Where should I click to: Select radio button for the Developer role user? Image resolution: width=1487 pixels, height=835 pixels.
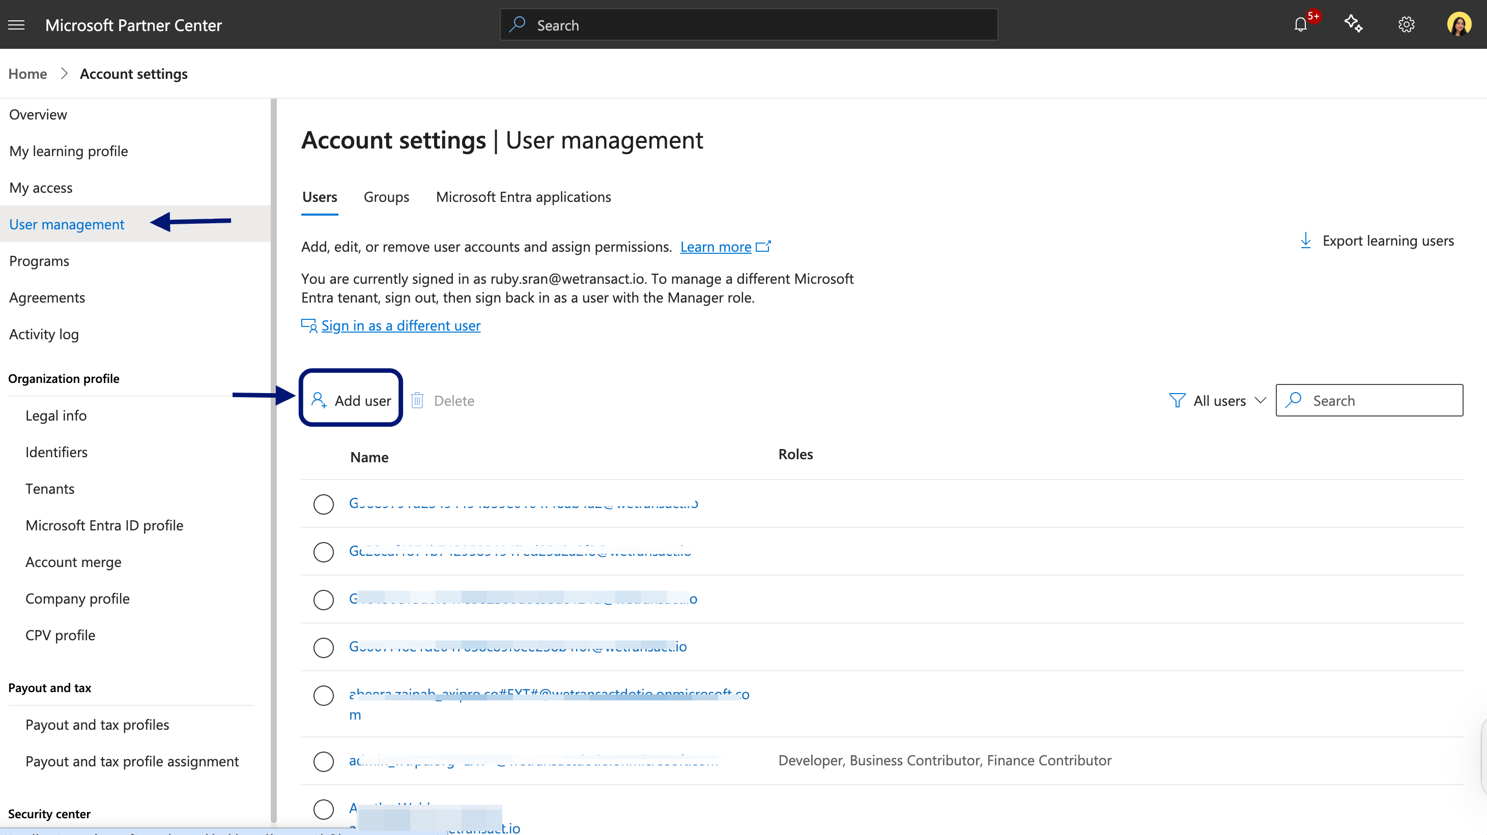323,761
